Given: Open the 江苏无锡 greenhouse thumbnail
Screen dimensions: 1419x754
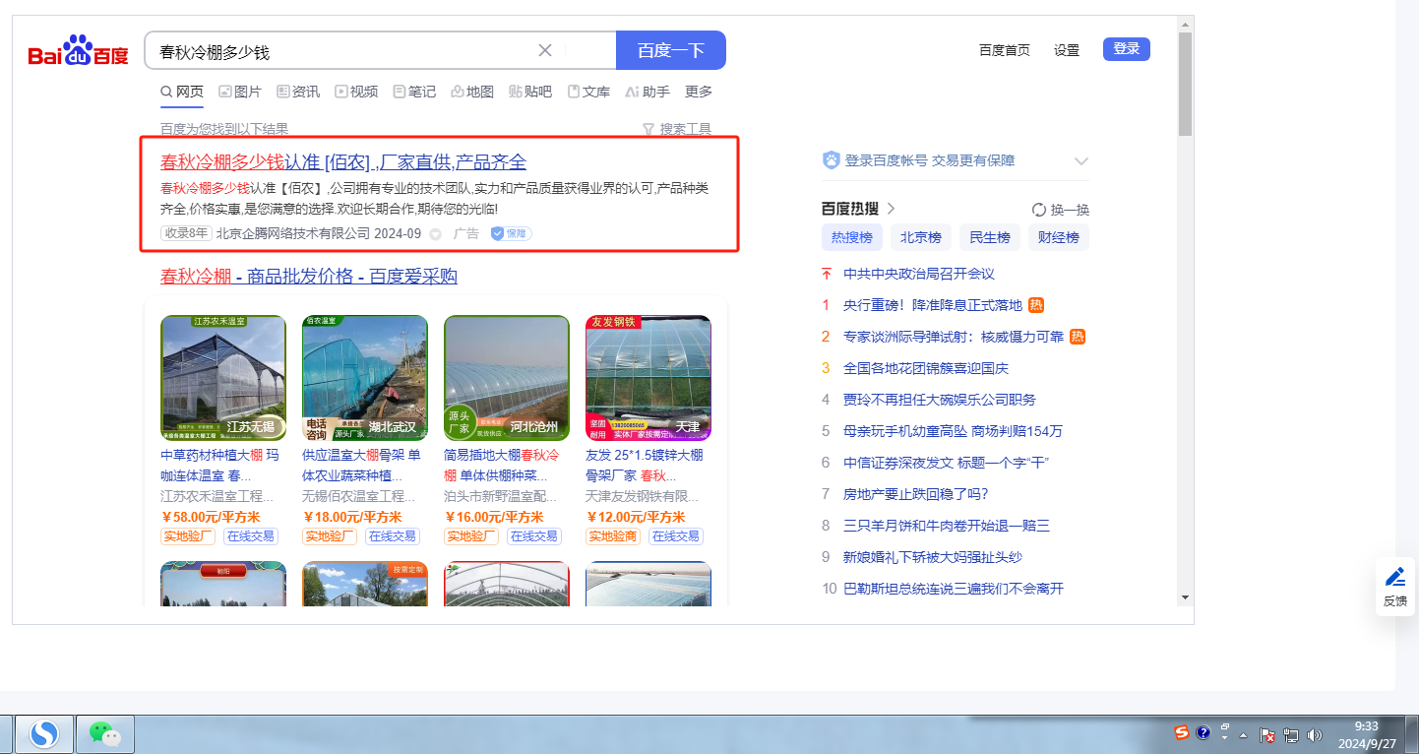Looking at the screenshot, I should (223, 377).
